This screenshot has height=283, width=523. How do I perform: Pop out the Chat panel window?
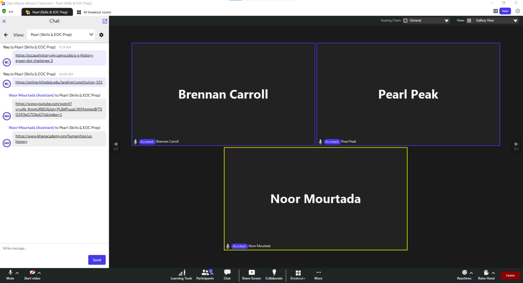105,21
